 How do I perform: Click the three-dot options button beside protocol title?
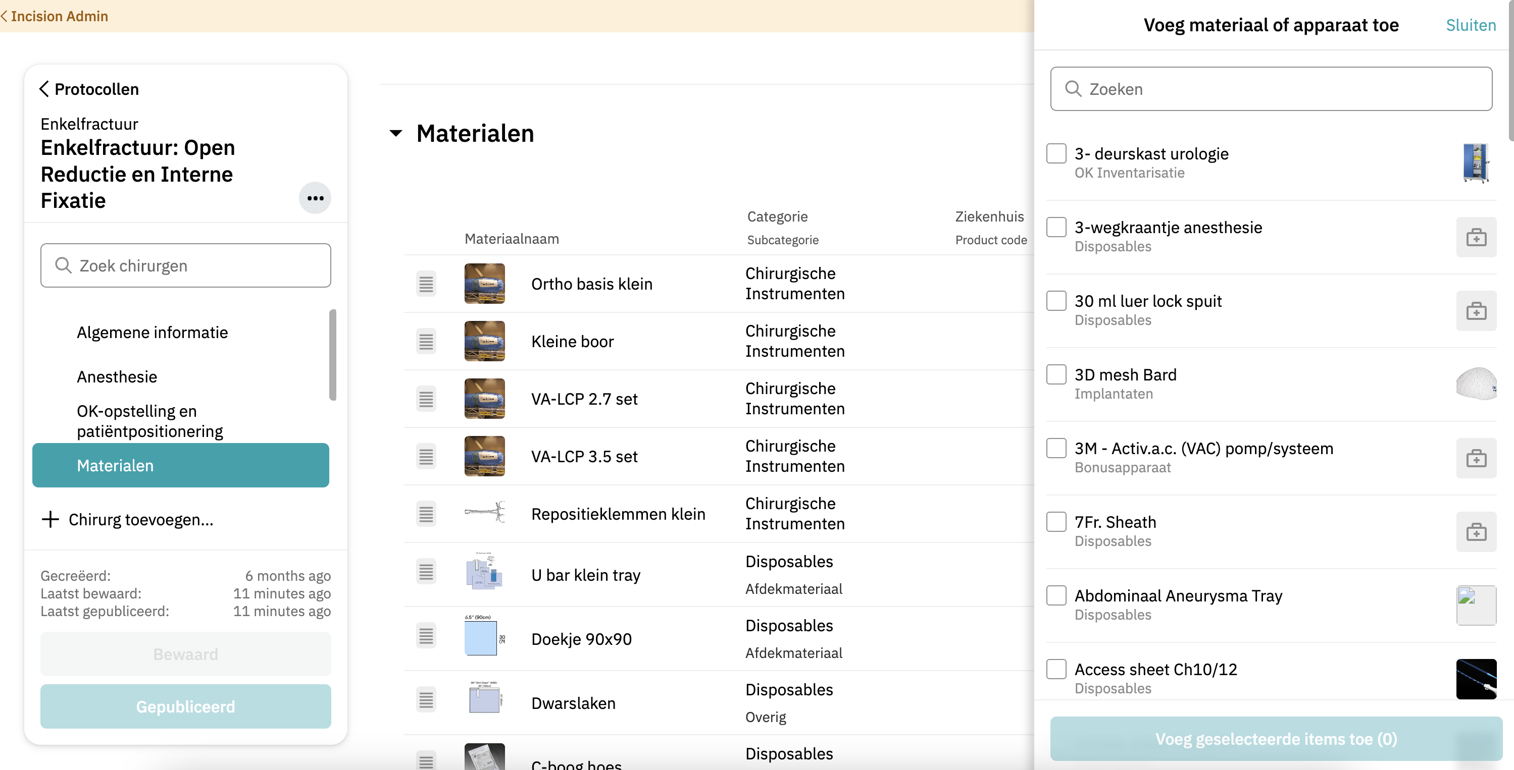point(315,198)
